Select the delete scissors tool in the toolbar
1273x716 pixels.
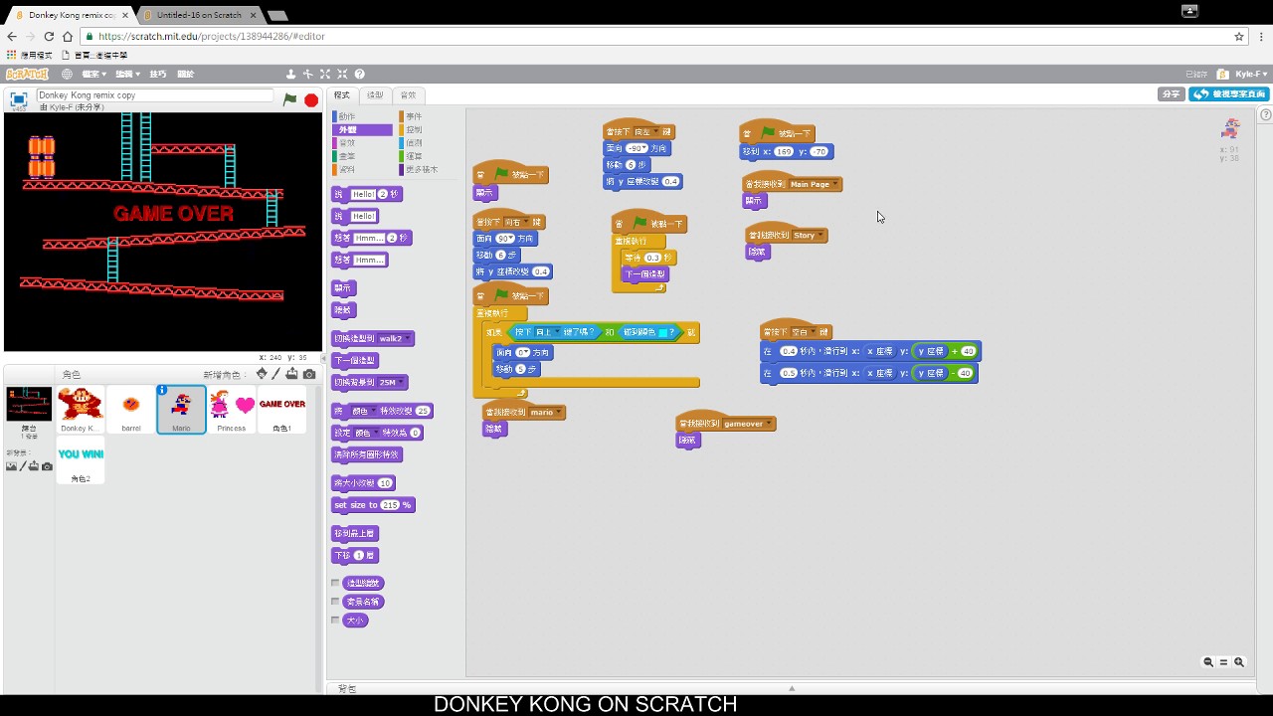point(308,74)
